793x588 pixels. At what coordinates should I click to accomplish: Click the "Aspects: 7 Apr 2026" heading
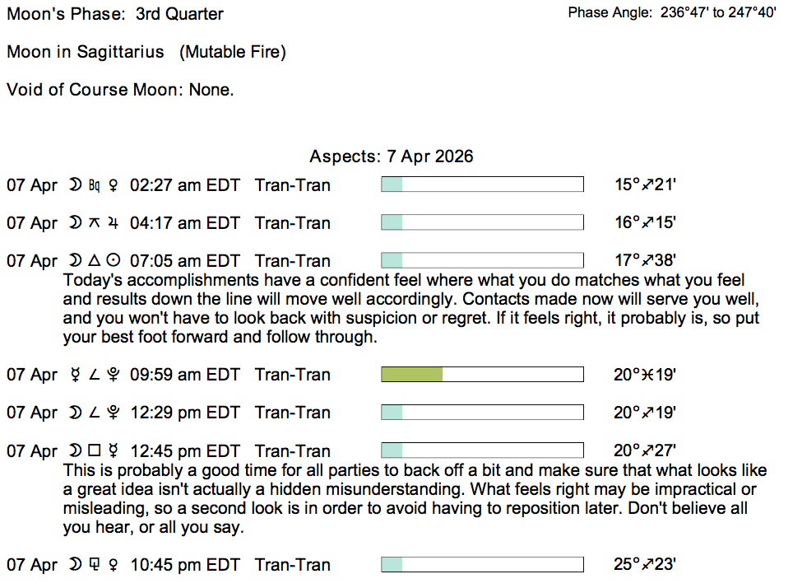(x=392, y=156)
